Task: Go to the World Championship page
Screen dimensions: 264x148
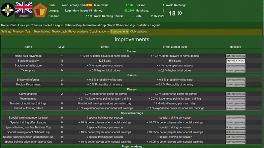Action: tap(121, 25)
